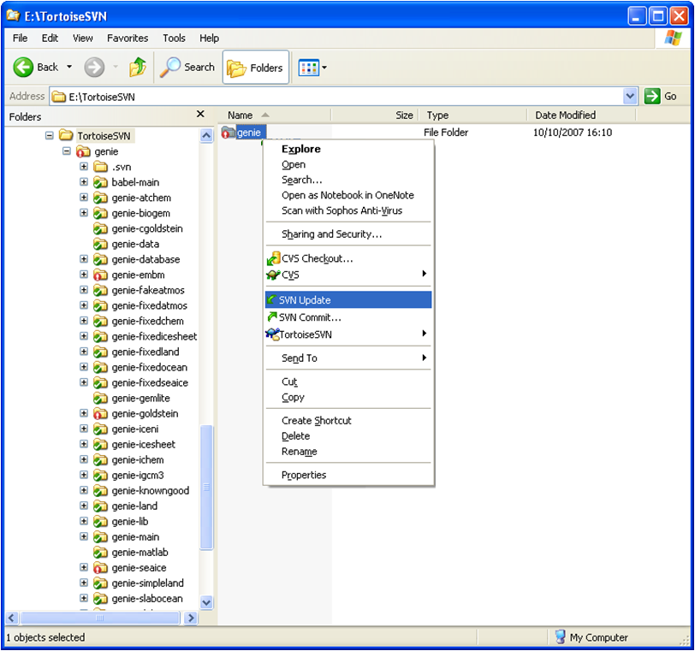Sort by Date Modified column header

coord(565,115)
